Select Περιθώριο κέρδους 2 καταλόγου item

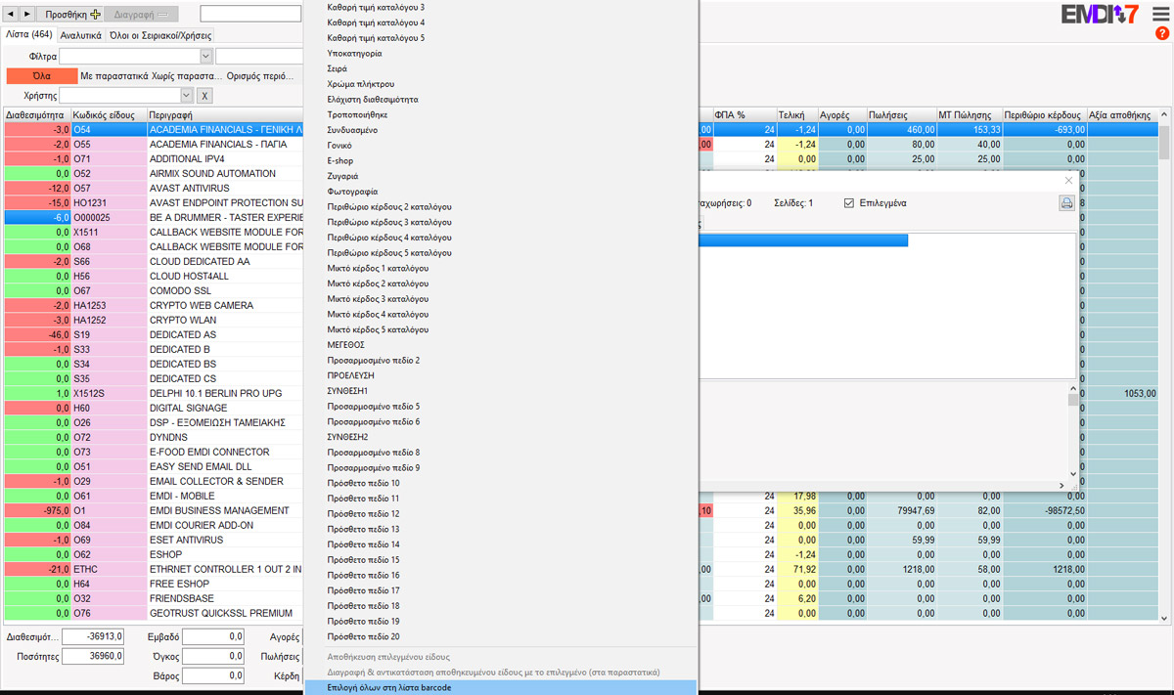click(x=500, y=207)
